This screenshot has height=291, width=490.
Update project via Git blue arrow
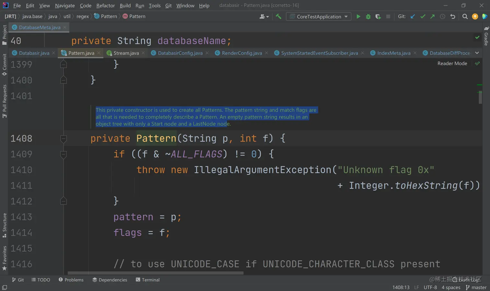tap(413, 17)
